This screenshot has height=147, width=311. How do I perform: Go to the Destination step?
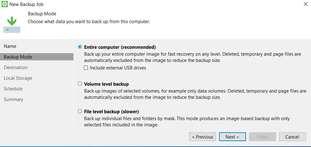pos(16,68)
